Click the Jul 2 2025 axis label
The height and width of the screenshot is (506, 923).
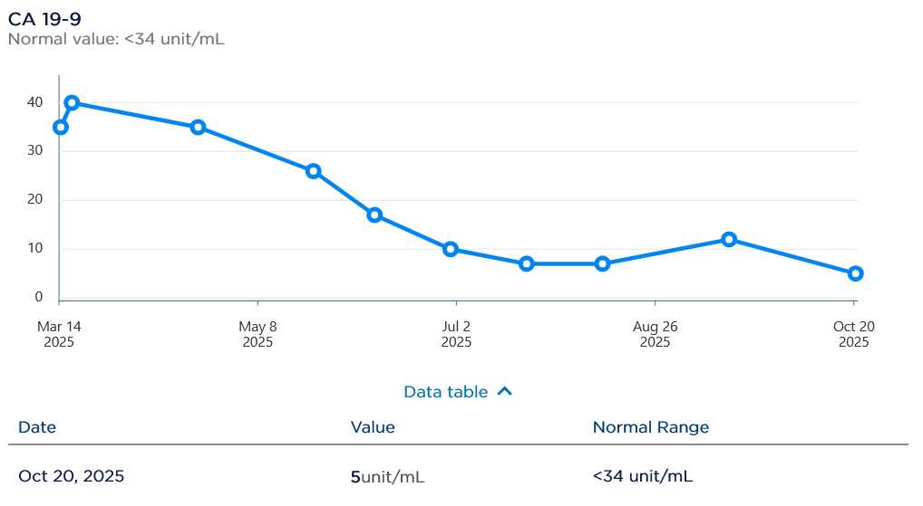coord(456,334)
